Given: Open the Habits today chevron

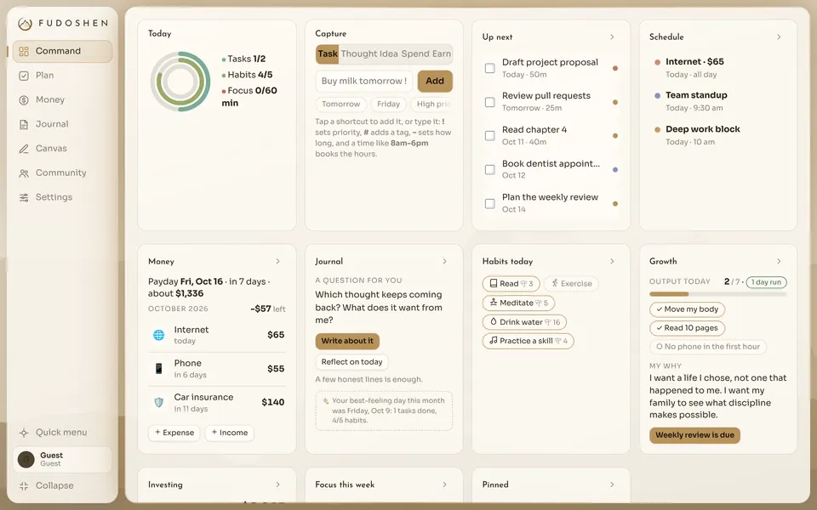Looking at the screenshot, I should point(612,261).
